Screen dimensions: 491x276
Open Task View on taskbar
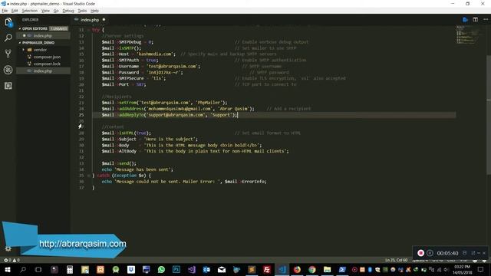point(38,269)
